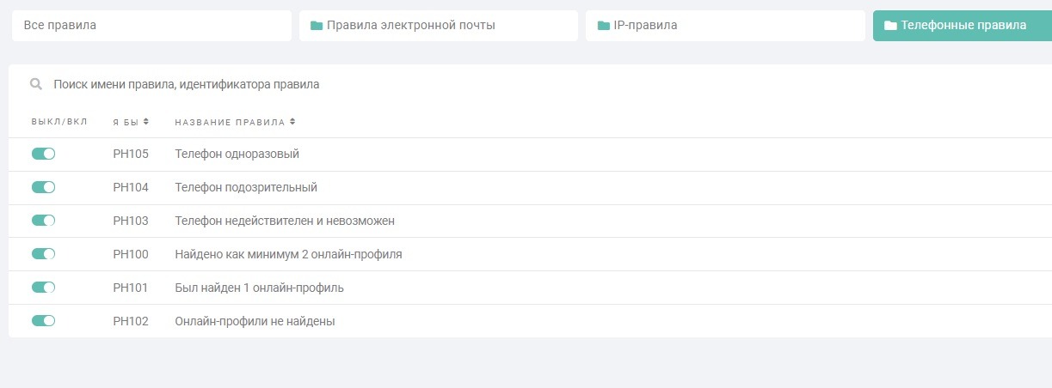This screenshot has height=388, width=1052.
Task: Disable rule PH102 Онлайн-профили не найдены
Action: pos(43,321)
